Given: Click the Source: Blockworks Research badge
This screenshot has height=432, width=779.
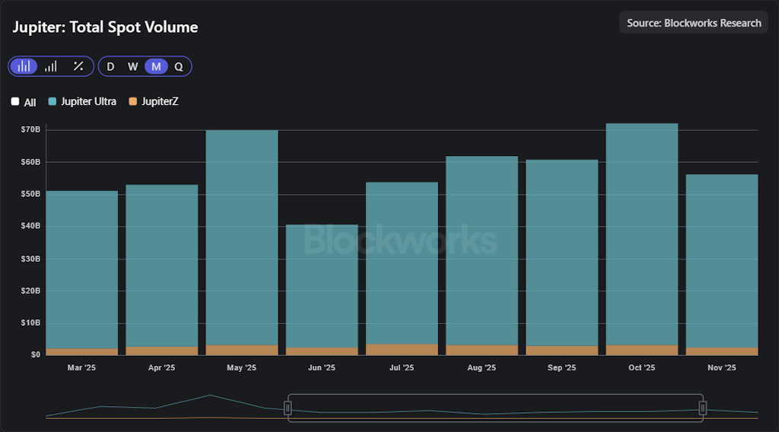Looking at the screenshot, I should coord(693,23).
